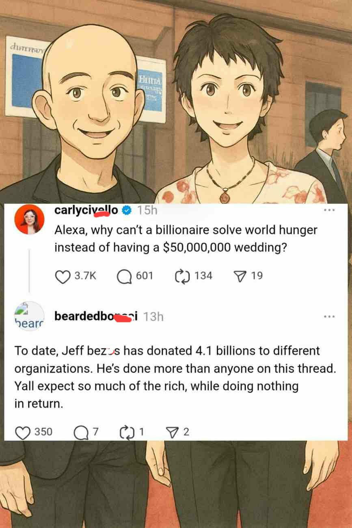The height and width of the screenshot is (528, 352).
Task: Tap the 13h timestamp on the reply
Action: click(x=153, y=316)
